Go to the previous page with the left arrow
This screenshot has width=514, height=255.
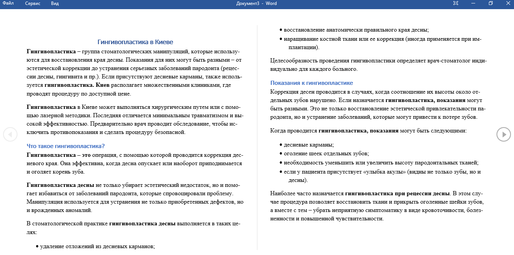(x=10, y=134)
